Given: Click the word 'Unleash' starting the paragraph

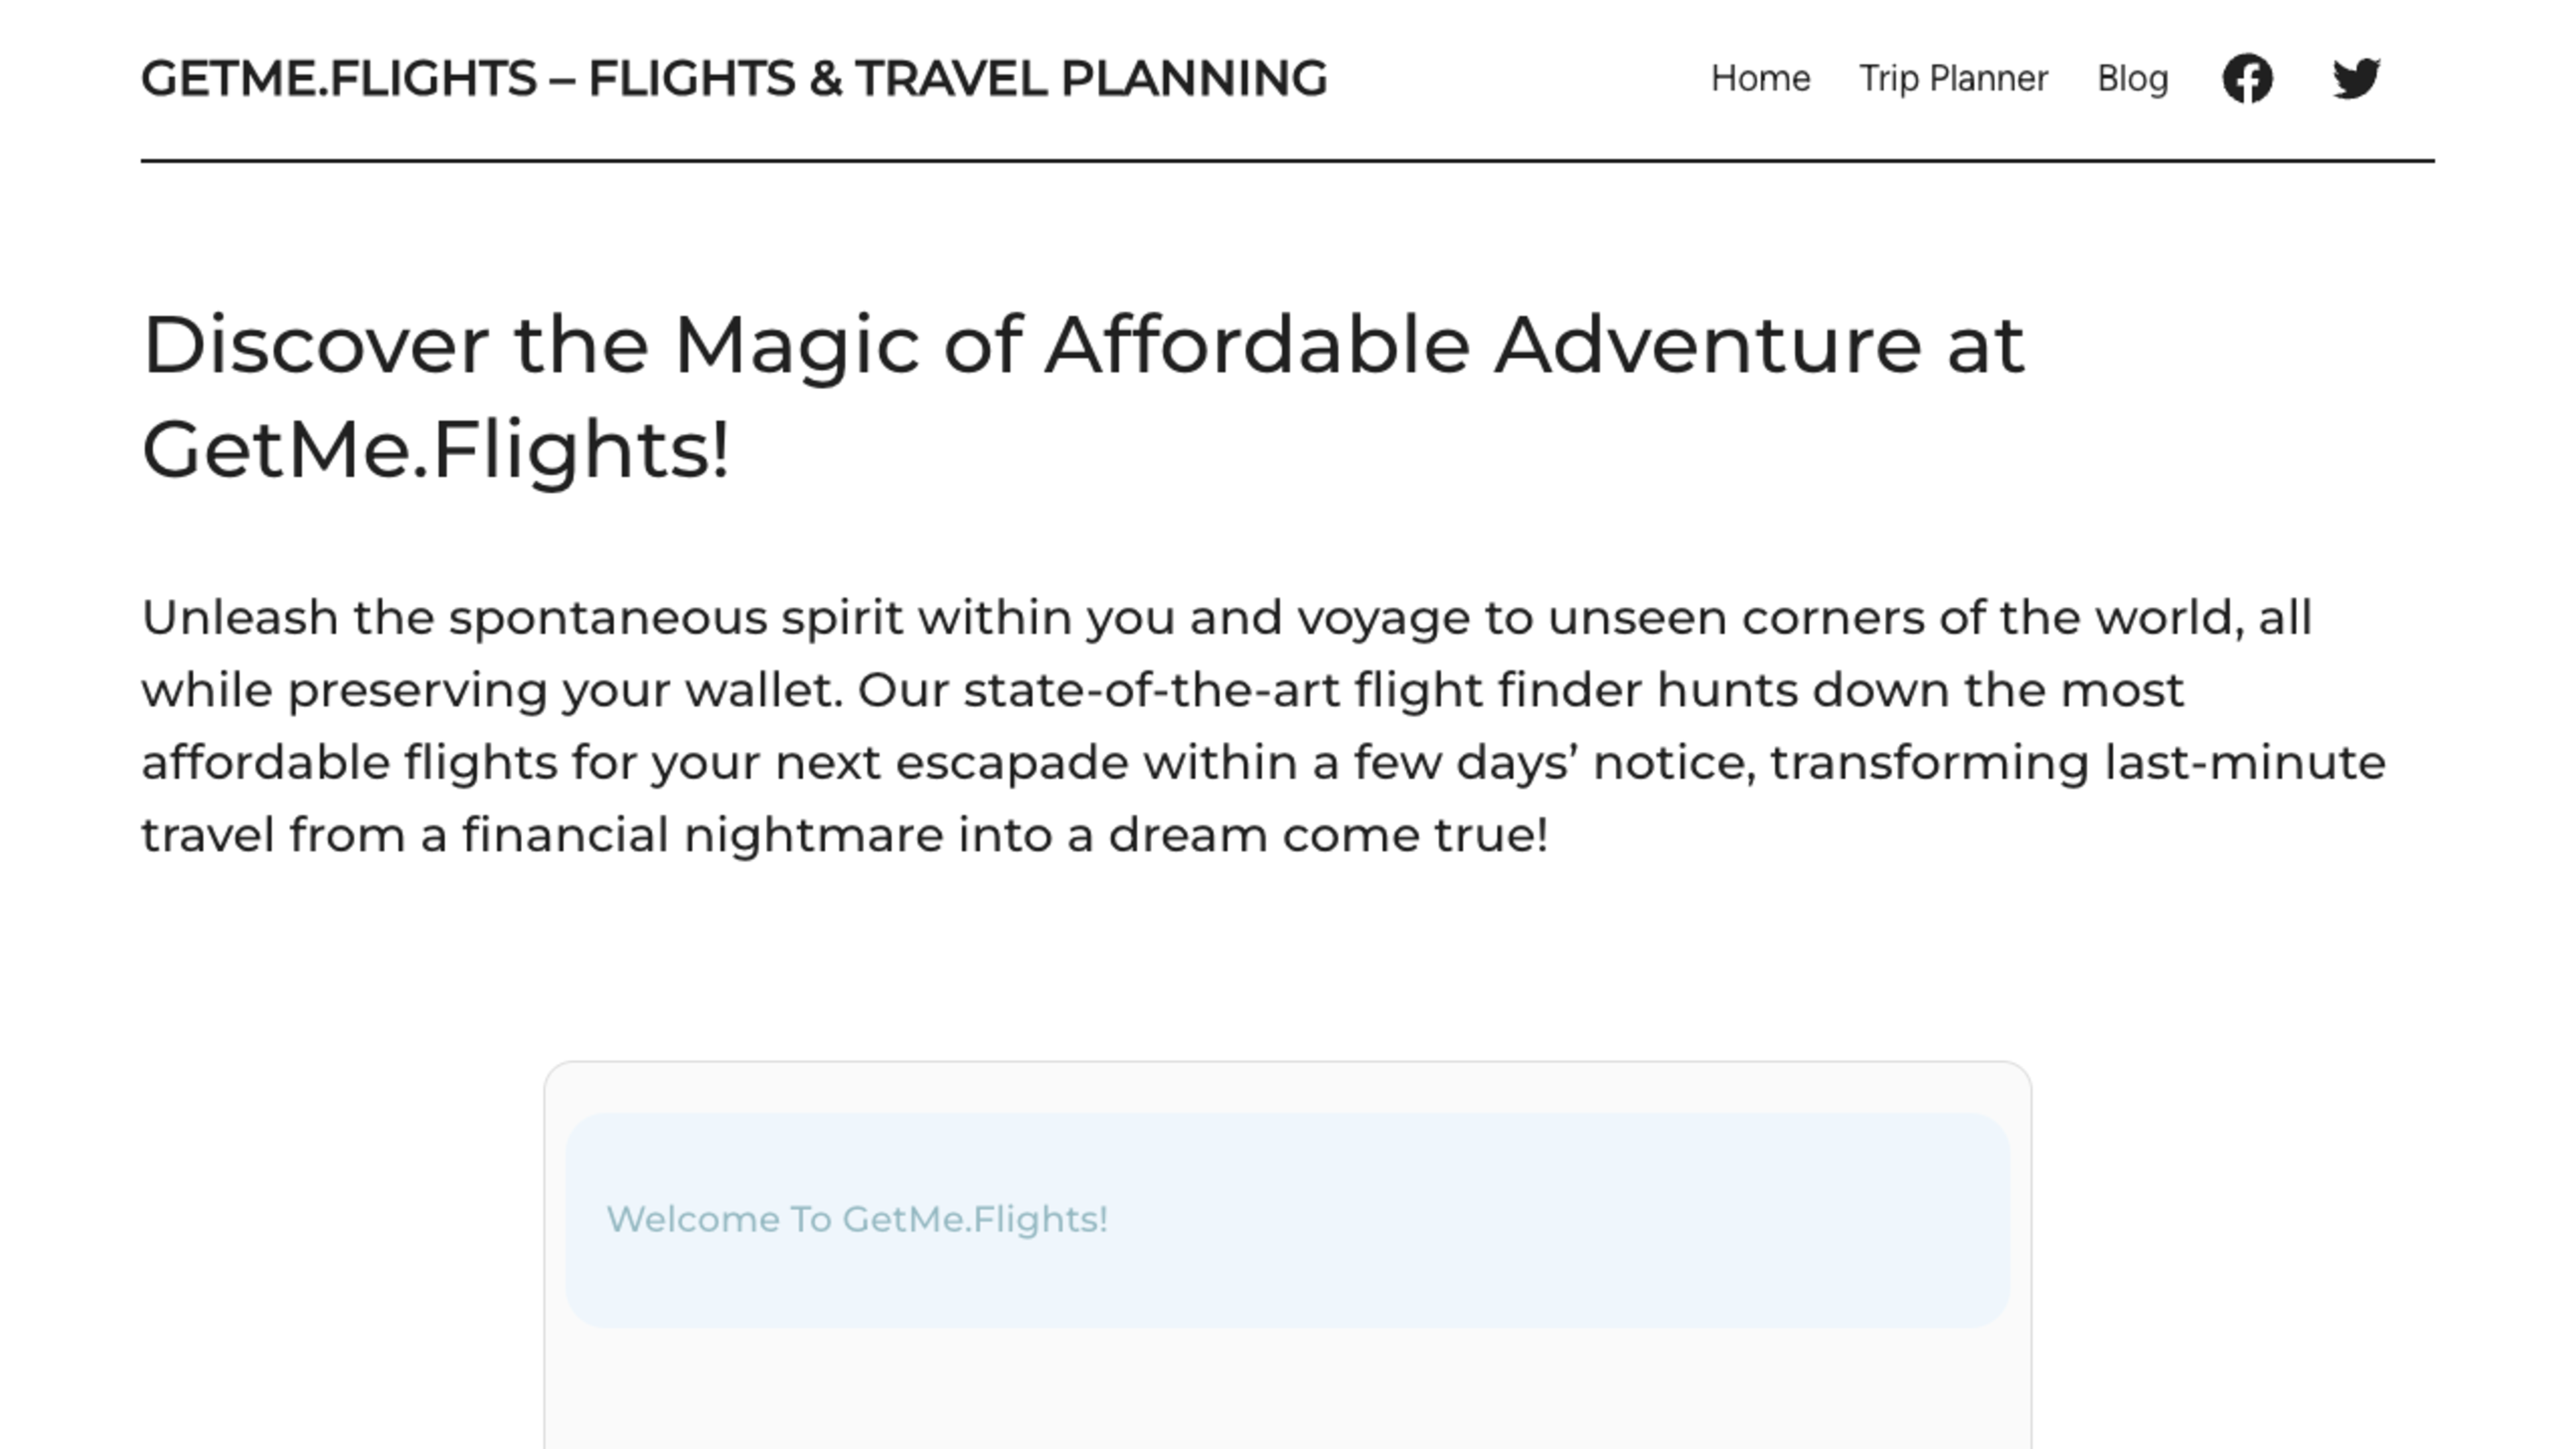Looking at the screenshot, I should [x=240, y=617].
